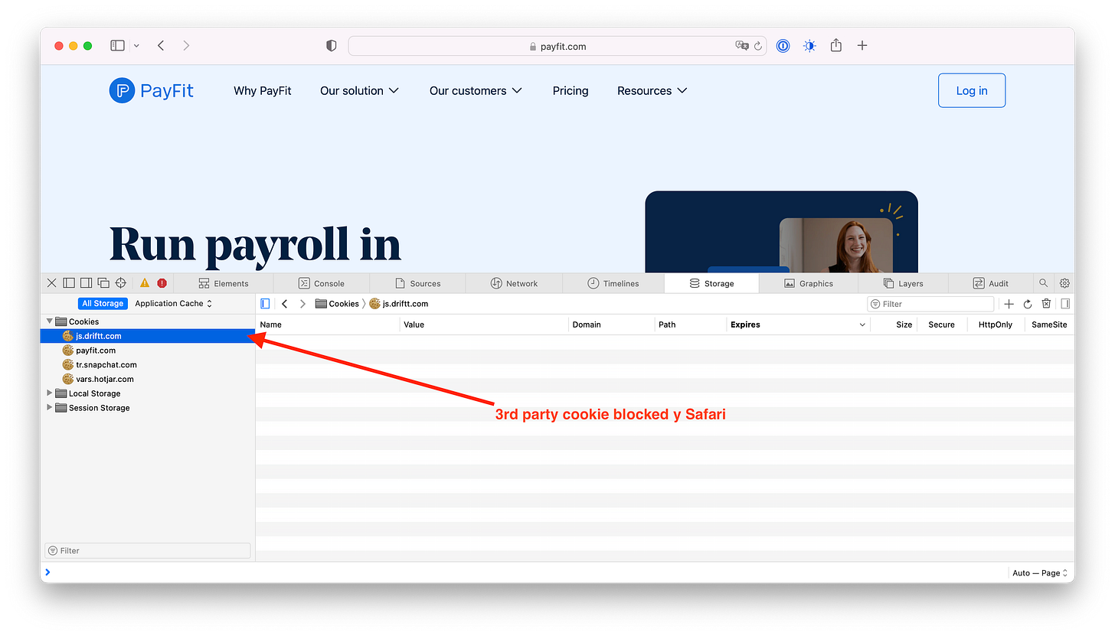
Task: Go forward a page in Safari
Action: point(186,46)
